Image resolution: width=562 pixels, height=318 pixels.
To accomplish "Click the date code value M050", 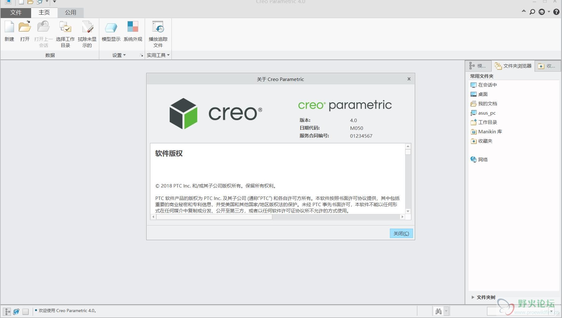I will pyautogui.click(x=357, y=128).
